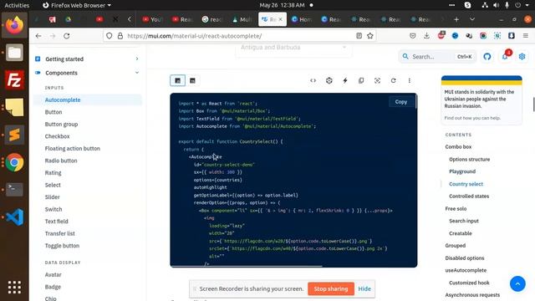The image size is (535, 301).
Task: Open Google Chrome from the dock
Action: click(x=14, y=162)
